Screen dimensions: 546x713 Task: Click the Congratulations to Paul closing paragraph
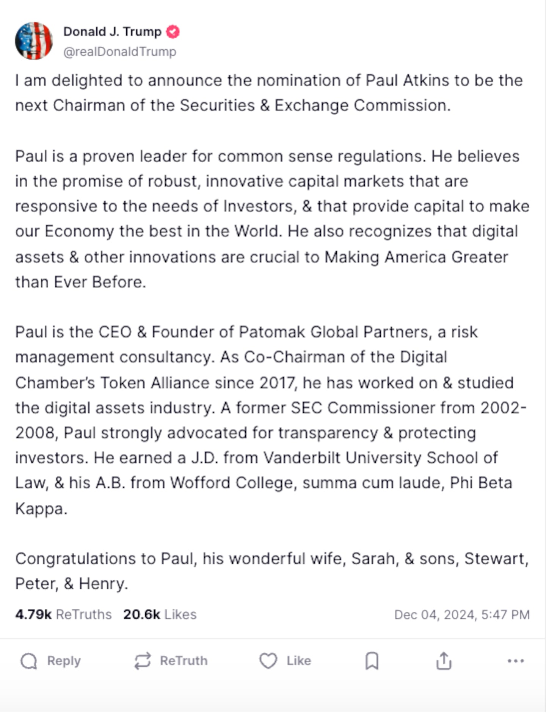pyautogui.click(x=272, y=571)
